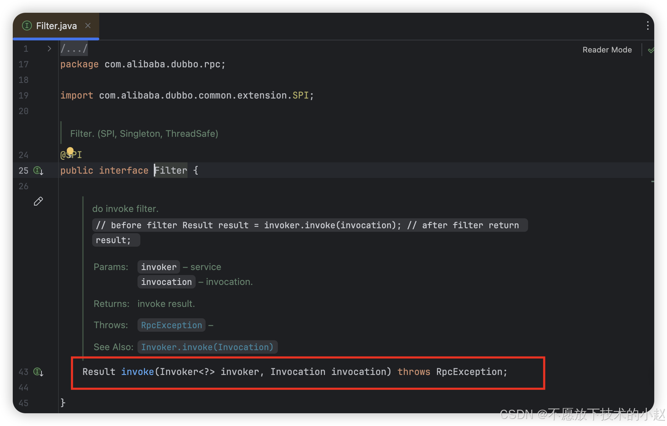Image resolution: width=667 pixels, height=426 pixels.
Task: Click the invoke method name on line 43
Action: [138, 372]
